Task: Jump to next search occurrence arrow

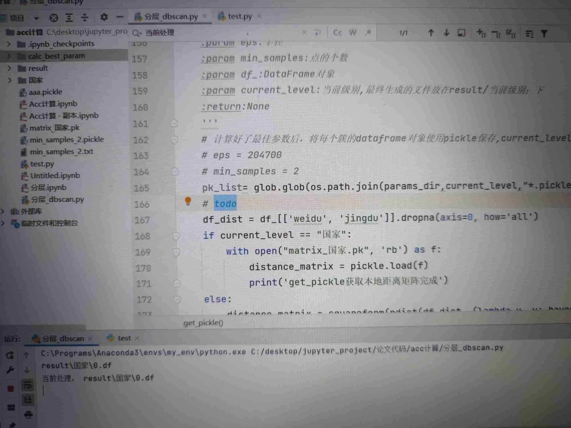Action: 446,33
